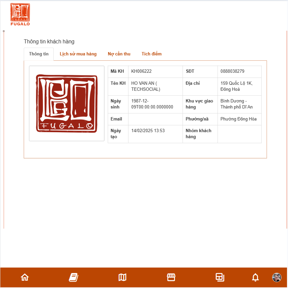Click the customer code KH006222
Image resolution: width=288 pixels, height=288 pixels.
click(x=141, y=71)
